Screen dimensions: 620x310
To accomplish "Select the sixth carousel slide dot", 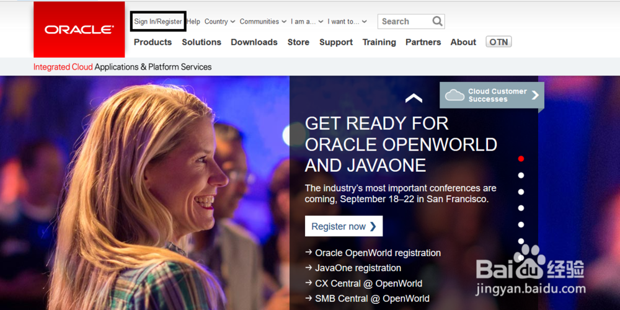I will point(521,241).
